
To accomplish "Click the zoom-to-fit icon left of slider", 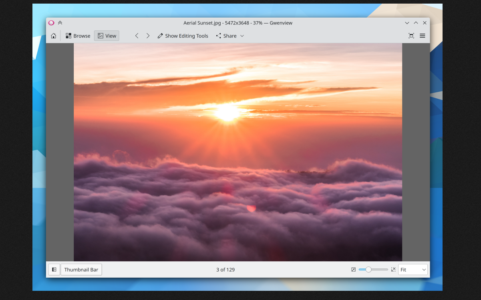I will [353, 270].
